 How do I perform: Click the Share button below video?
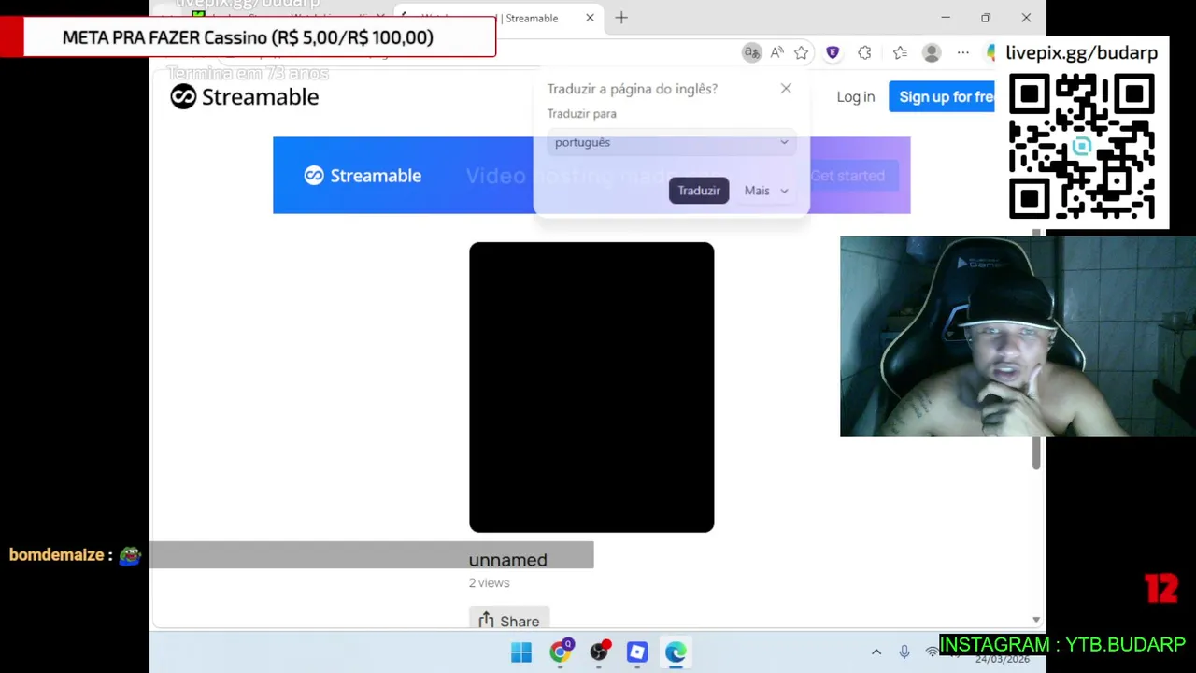click(x=509, y=621)
